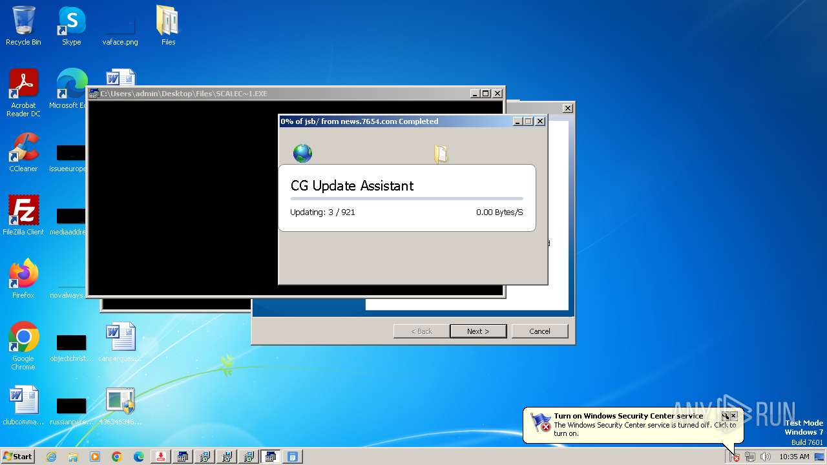Open the FileZilla Client shortcut
The height and width of the screenshot is (465, 827).
tap(23, 216)
